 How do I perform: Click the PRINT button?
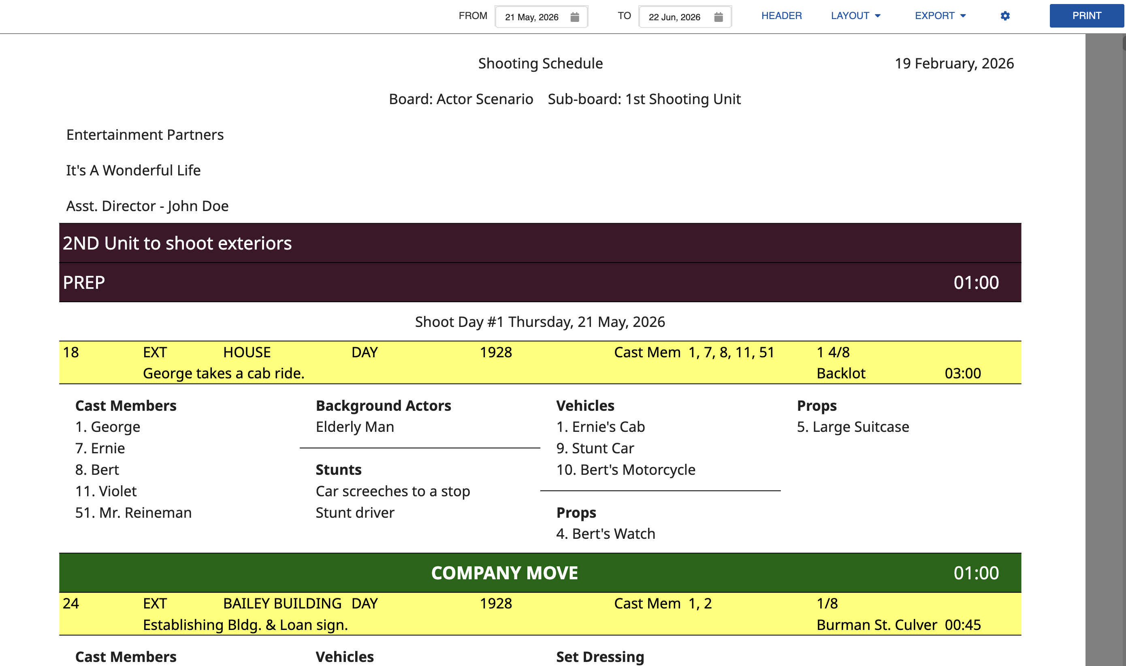coord(1086,16)
